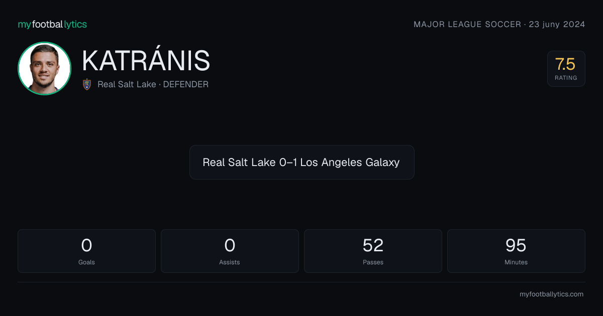
Task: Select the Assists stat card
Action: click(230, 251)
